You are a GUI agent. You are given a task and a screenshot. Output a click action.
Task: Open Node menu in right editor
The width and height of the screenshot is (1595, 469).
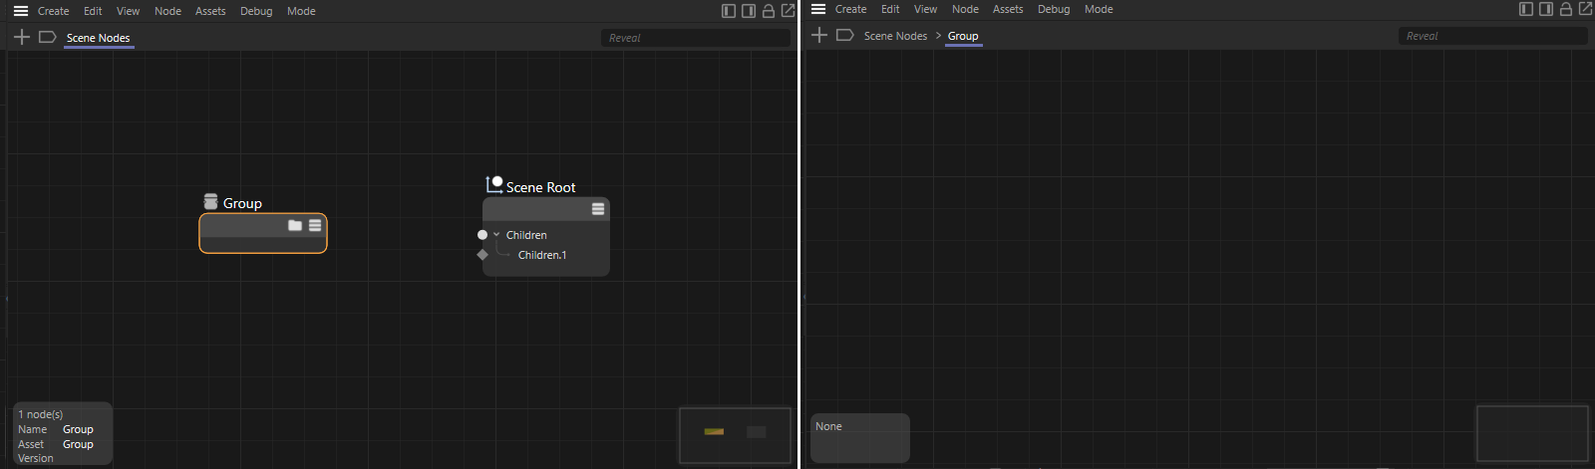(x=965, y=9)
